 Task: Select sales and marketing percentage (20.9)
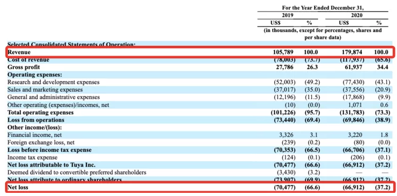383,90
